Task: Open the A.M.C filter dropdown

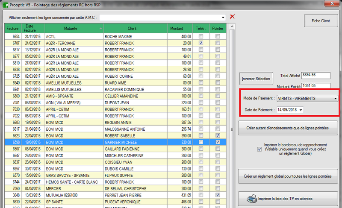Action: [x=223, y=18]
